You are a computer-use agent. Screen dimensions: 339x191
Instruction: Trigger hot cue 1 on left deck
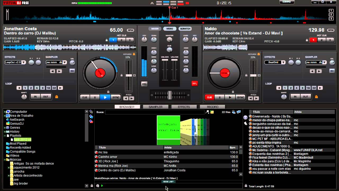[113, 40]
